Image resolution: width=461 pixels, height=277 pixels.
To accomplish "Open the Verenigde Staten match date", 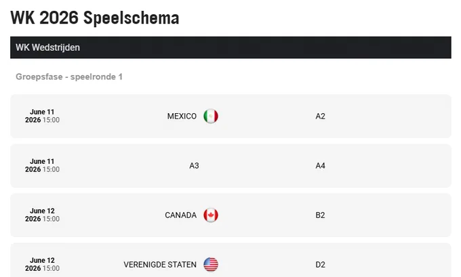I will tap(42, 264).
